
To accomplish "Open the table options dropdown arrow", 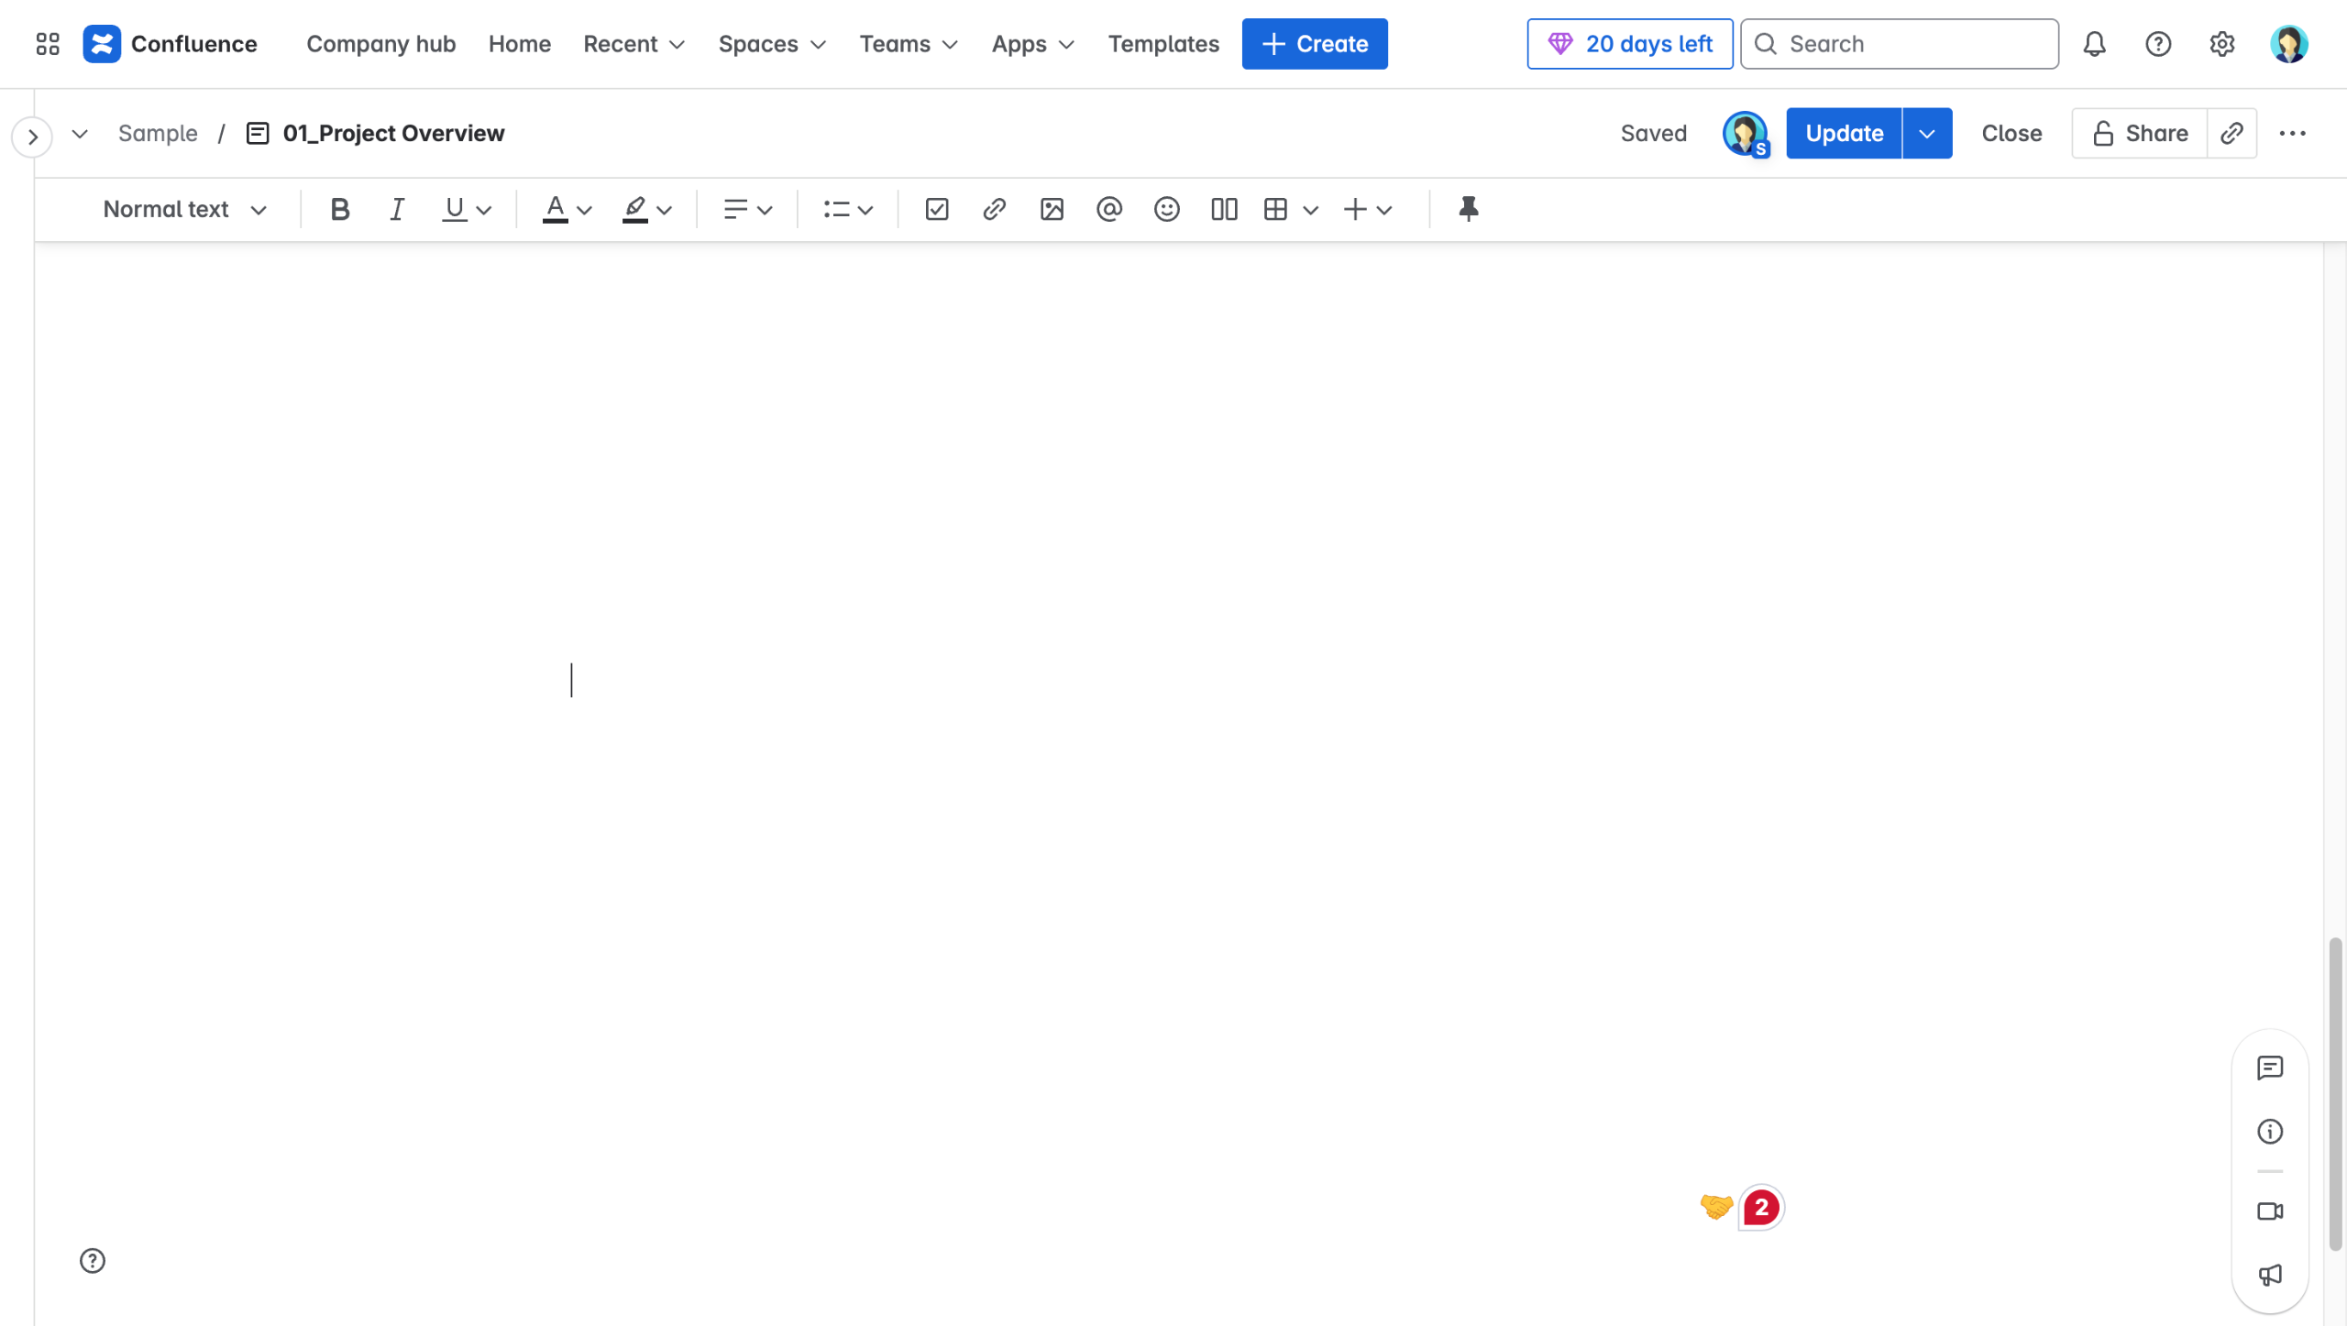I will click(1310, 211).
